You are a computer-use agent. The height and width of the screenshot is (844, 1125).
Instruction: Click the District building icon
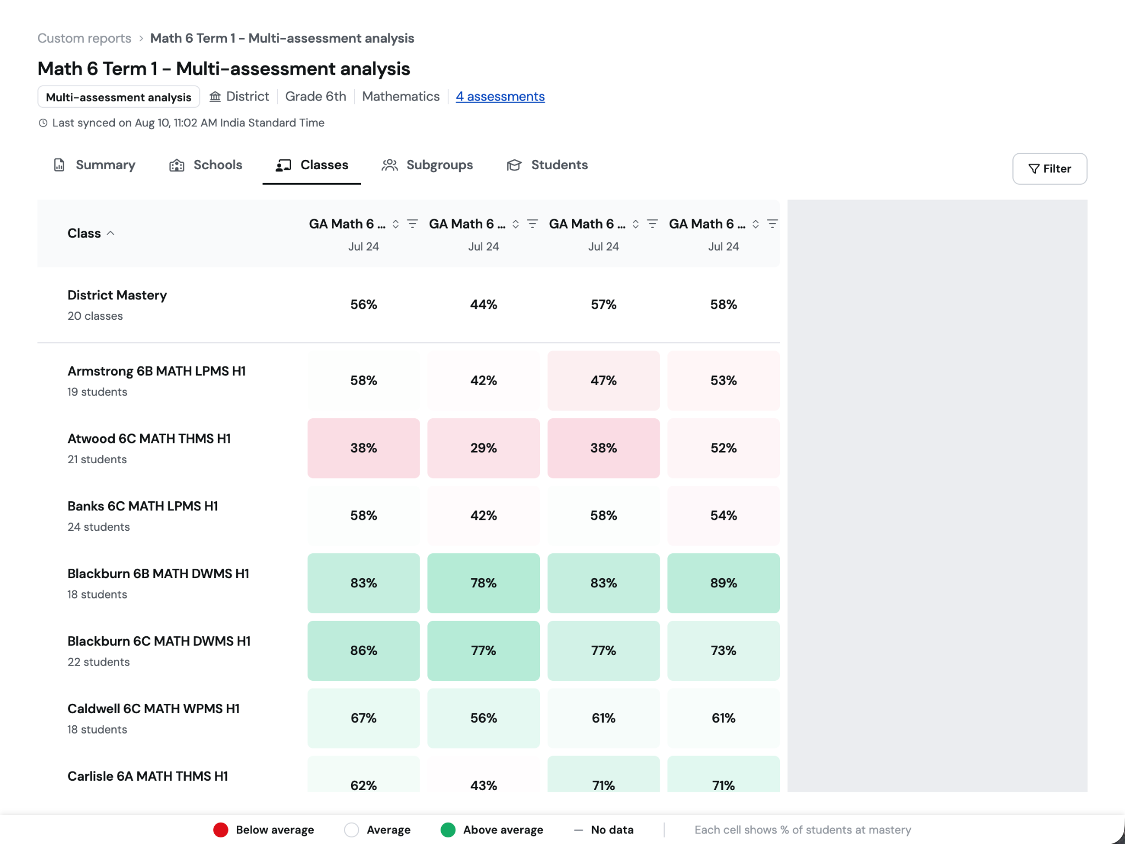(x=215, y=97)
